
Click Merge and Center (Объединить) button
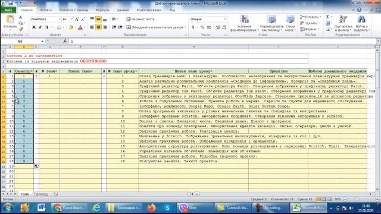tap(156, 27)
